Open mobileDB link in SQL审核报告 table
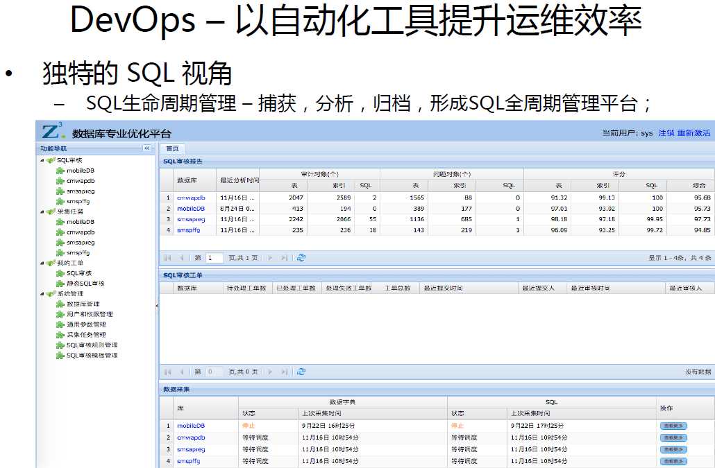715x468 pixels. tap(191, 209)
